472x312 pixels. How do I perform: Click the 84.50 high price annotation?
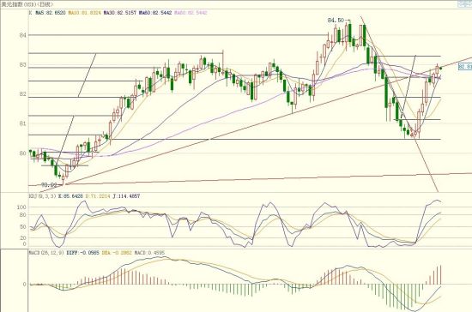coord(336,20)
